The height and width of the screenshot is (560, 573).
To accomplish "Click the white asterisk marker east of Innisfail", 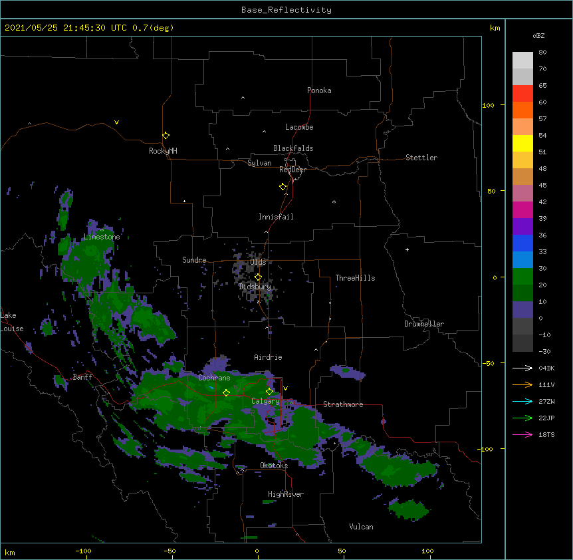I will [334, 202].
